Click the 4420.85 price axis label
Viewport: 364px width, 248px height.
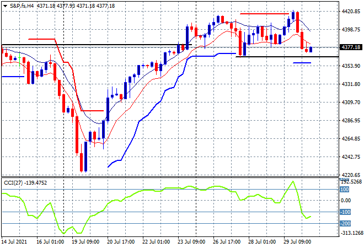351,12
